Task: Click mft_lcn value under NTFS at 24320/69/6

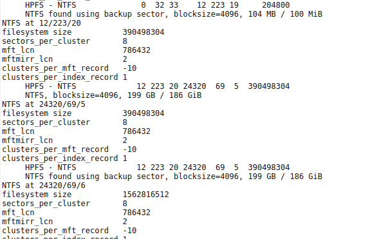Action: click(x=136, y=213)
